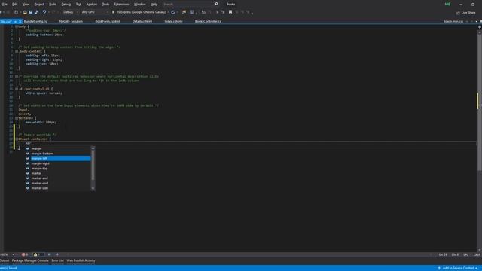
Task: Click the IntelliSense list scroll up arrow
Action: (x=93, y=148)
